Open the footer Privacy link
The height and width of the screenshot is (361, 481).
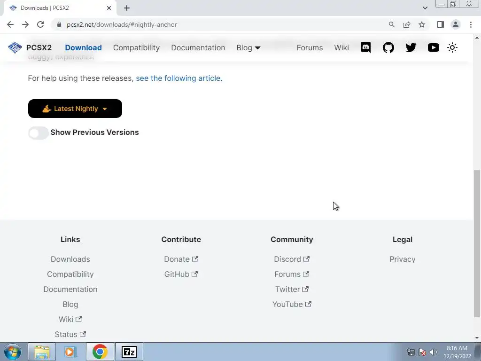403,259
